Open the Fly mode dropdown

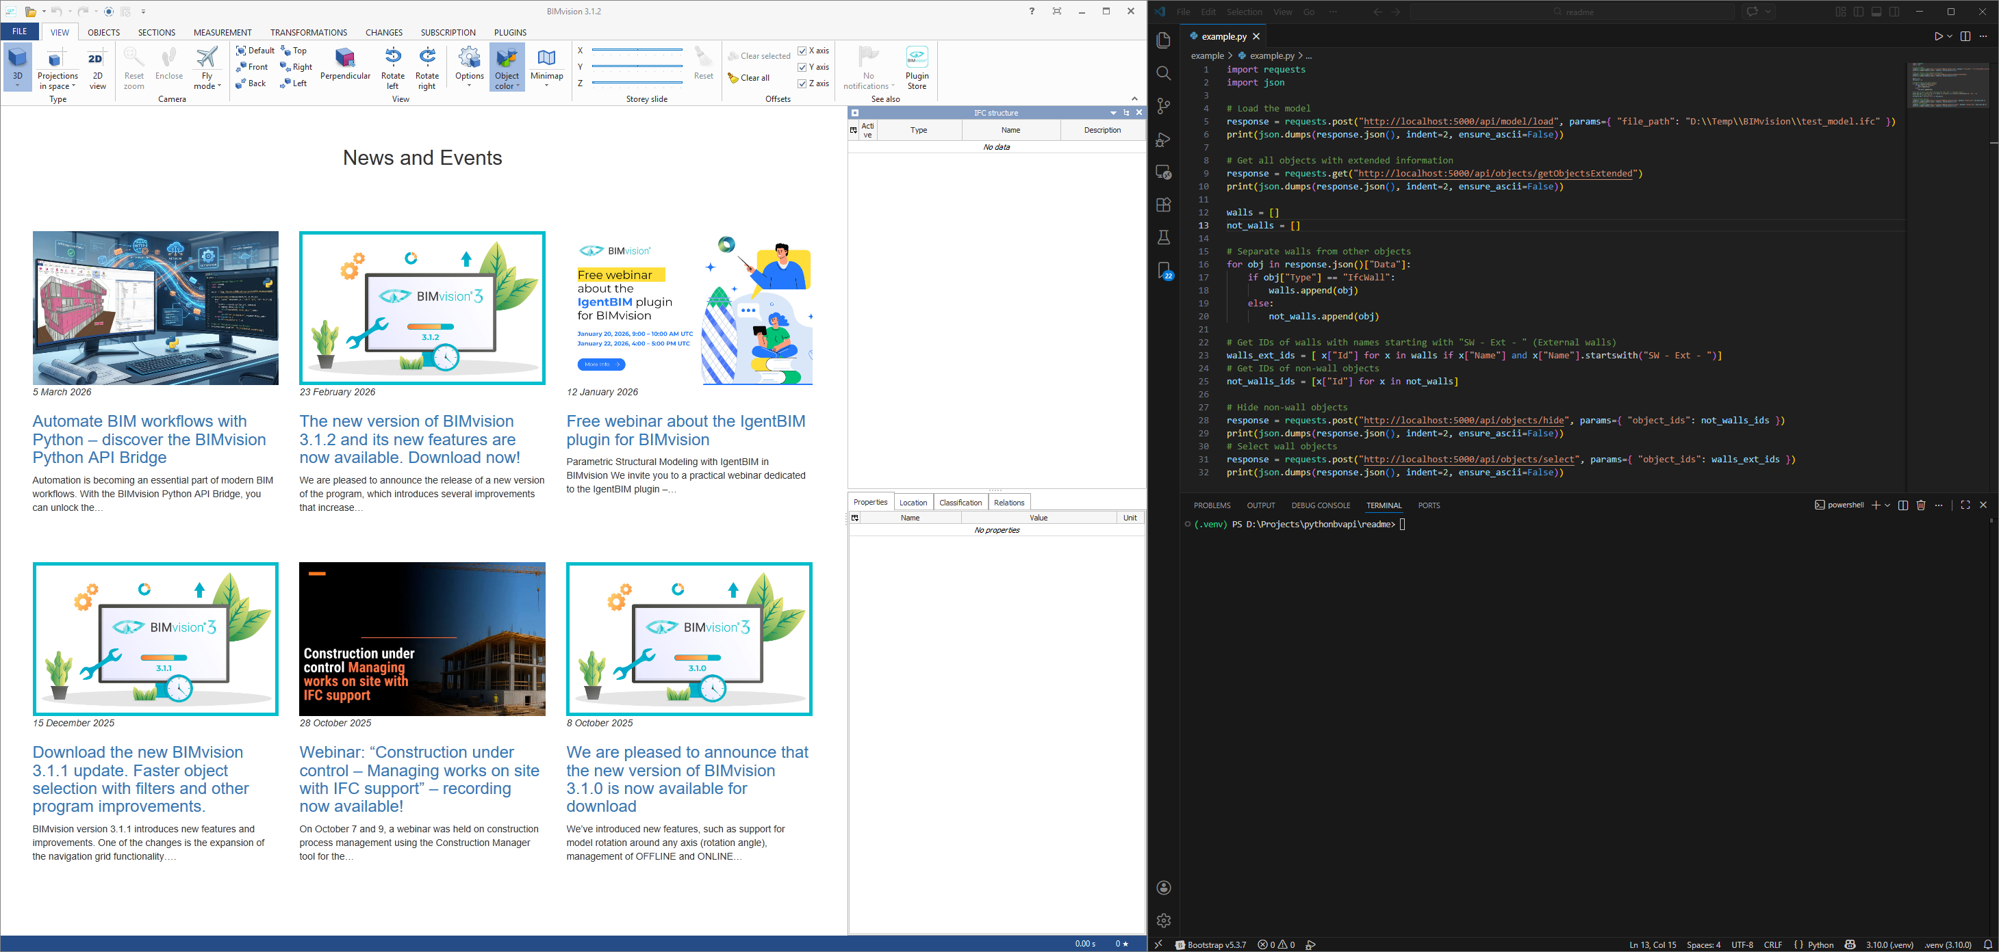click(207, 81)
